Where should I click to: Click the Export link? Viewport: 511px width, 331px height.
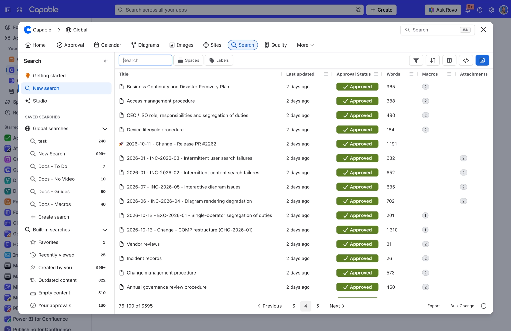point(434,306)
